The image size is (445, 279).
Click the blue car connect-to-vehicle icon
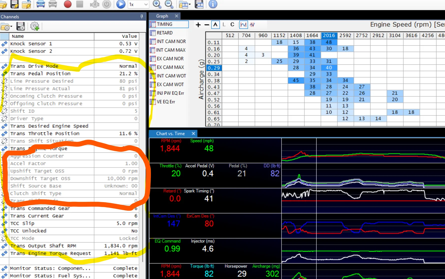tap(40, 4)
